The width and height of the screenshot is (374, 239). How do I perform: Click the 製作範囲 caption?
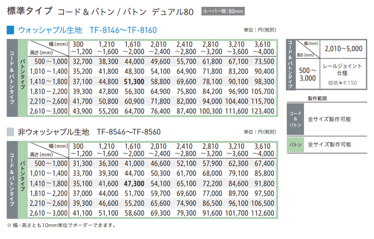click(317, 98)
